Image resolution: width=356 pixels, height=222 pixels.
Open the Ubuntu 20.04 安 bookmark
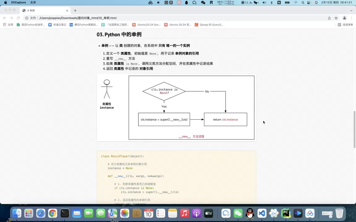pyautogui.click(x=178, y=25)
